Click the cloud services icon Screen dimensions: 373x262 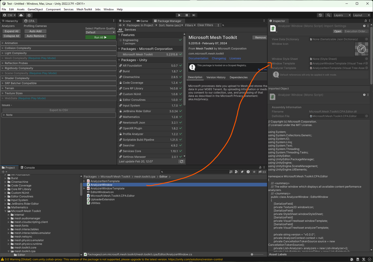click(x=21, y=15)
